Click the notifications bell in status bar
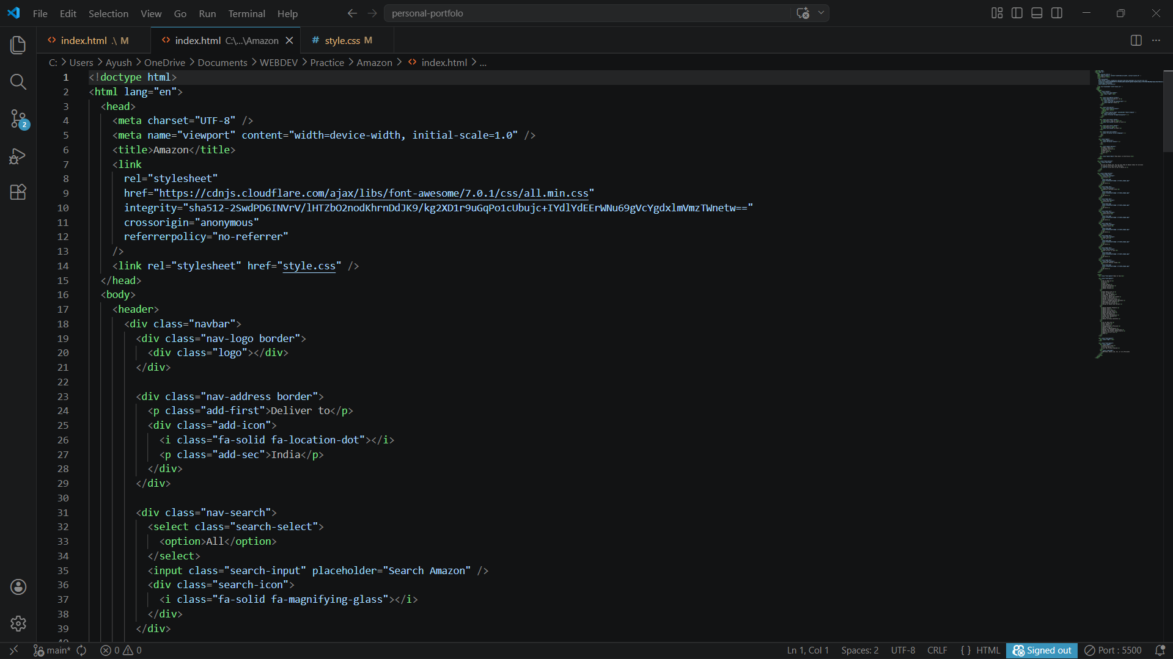 1160,650
